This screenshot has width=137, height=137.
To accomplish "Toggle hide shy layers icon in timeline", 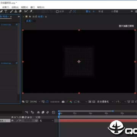I will pos(38,112).
